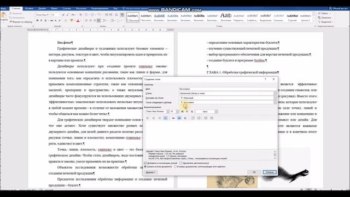The image size is (350, 197).
Task: Click the style Name input field
Action: [x=227, y=89]
